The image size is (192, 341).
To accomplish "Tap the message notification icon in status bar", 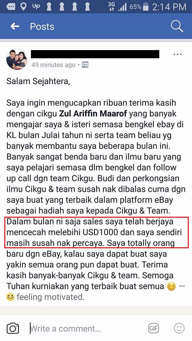I will (11, 7).
